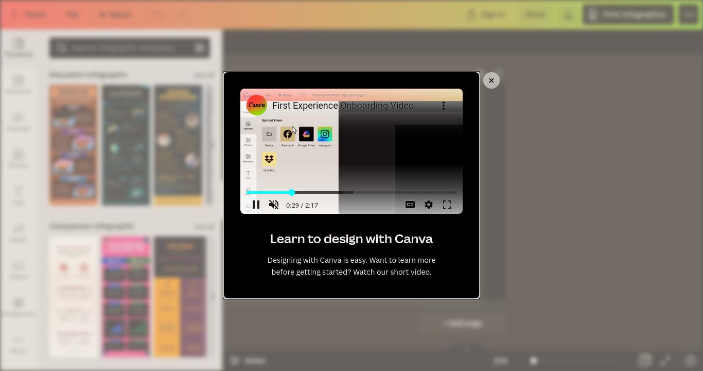Open the fourth tab in the editor sidebar
Image resolution: width=703 pixels, height=371 pixels.
[19, 159]
